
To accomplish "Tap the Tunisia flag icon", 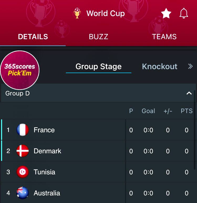I will click(23, 172).
